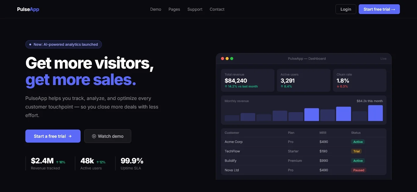Click the tallest last bar in revenue chart
Viewport: 417px width, 192px height.
375,113
